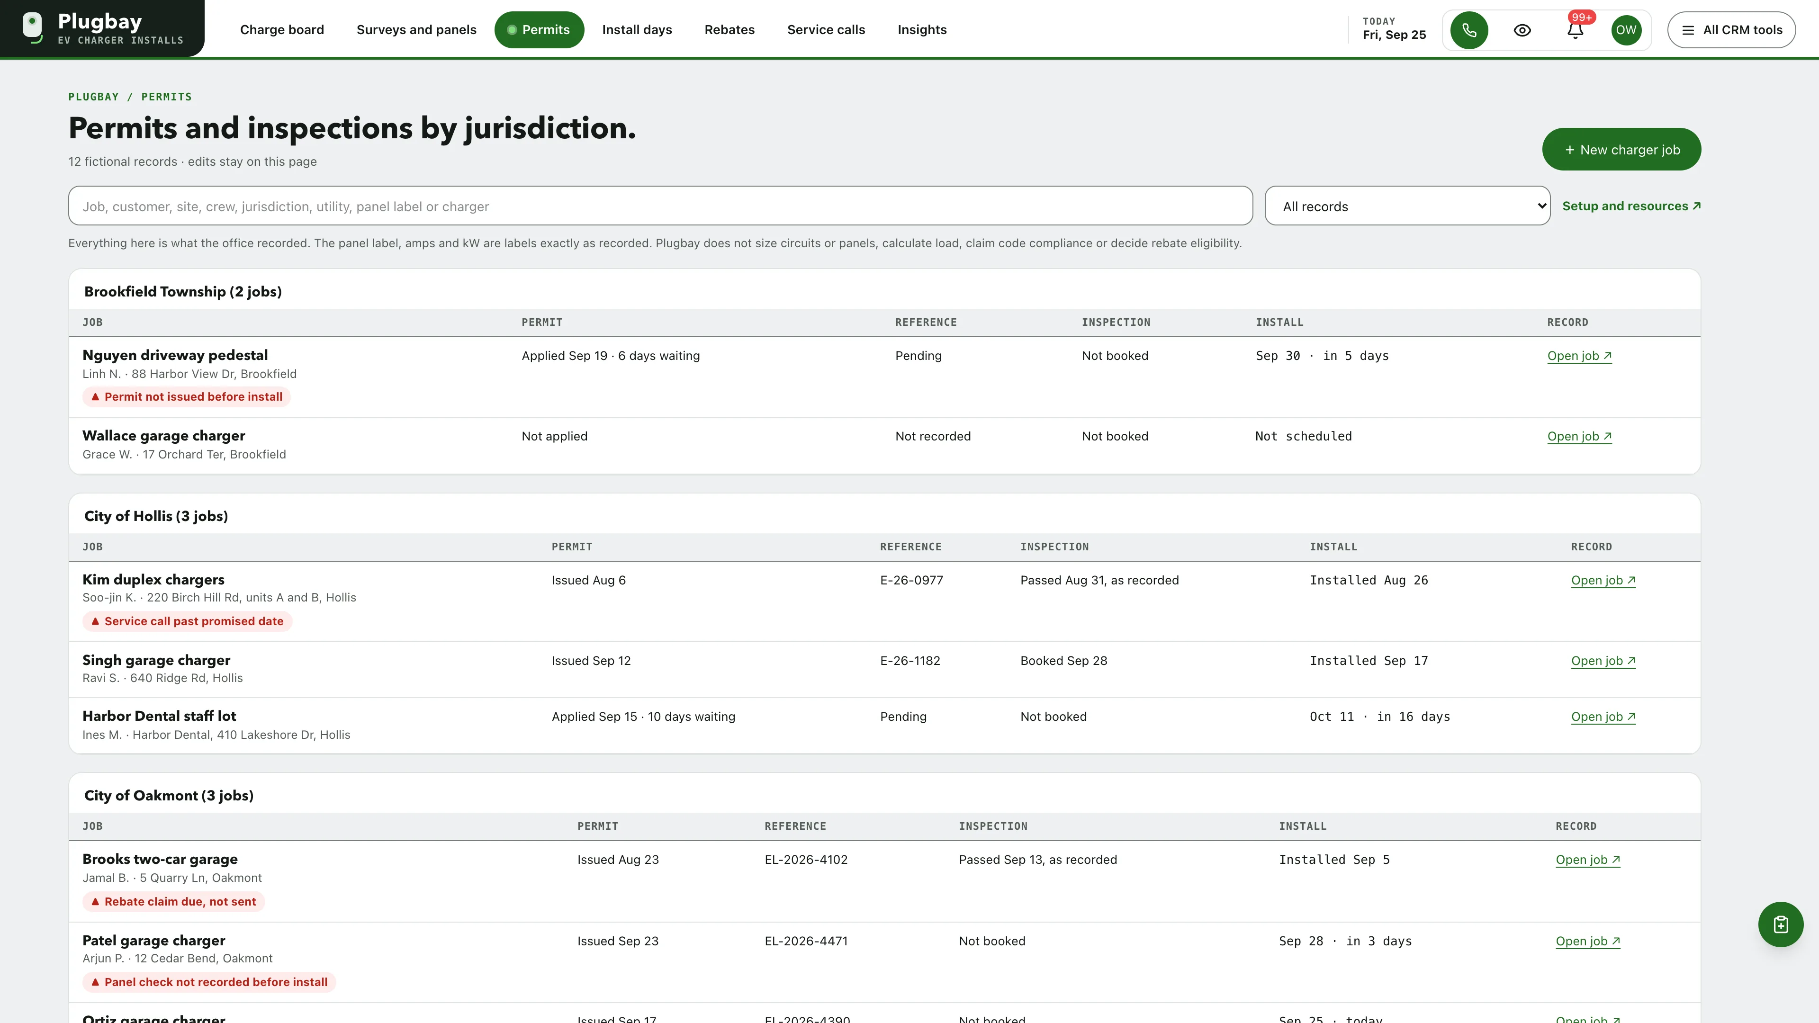Click Service call past promised date warning
This screenshot has height=1023, width=1819.
tap(187, 621)
